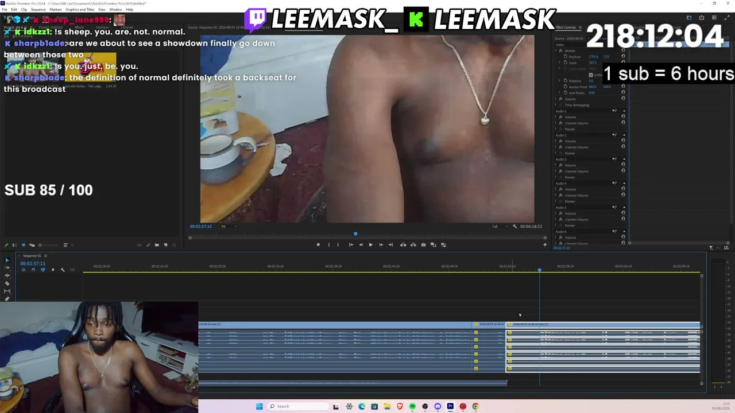
Task: Expand the Time Remapping effect
Action: coord(556,105)
